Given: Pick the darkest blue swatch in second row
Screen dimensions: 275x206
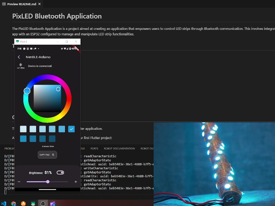Looking at the screenshot, I should tap(52, 139).
